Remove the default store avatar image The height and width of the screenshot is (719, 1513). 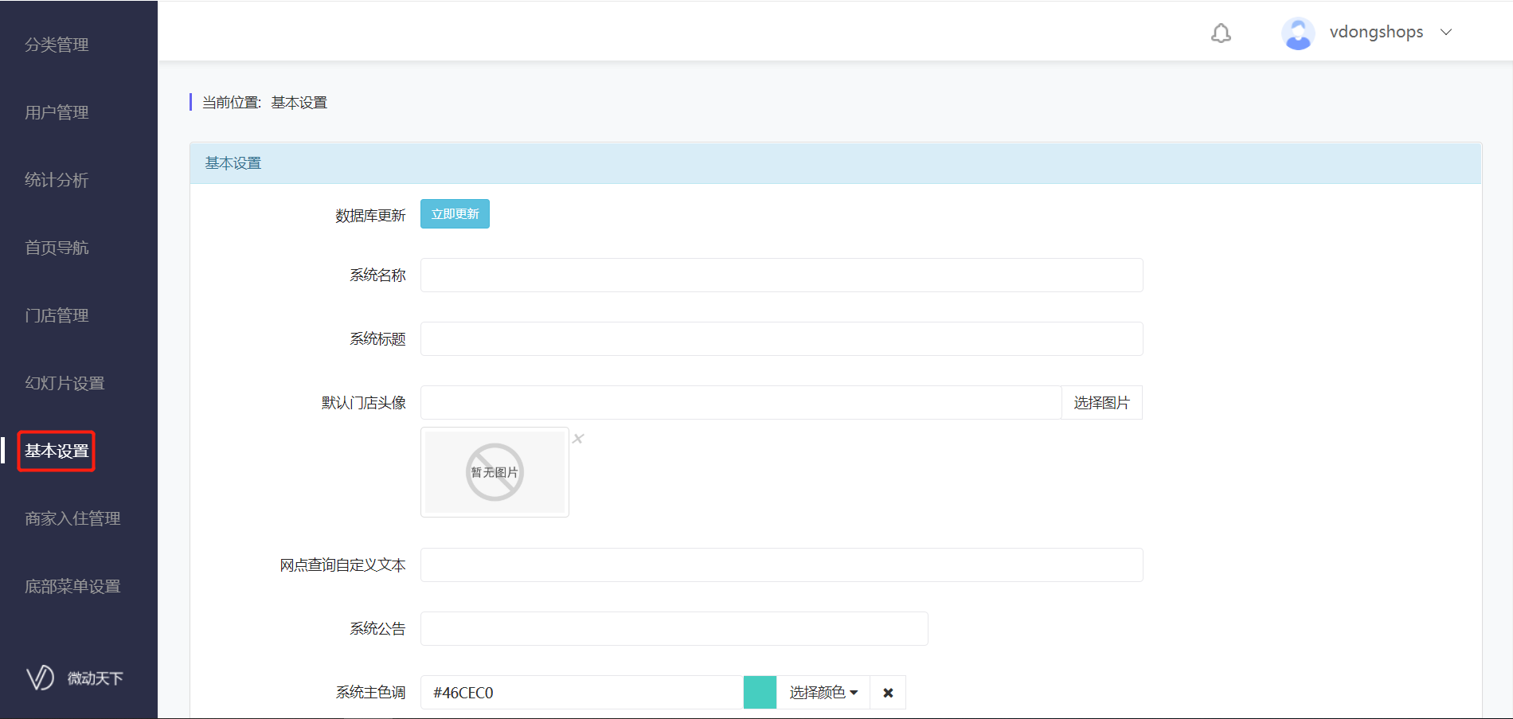[x=578, y=439]
